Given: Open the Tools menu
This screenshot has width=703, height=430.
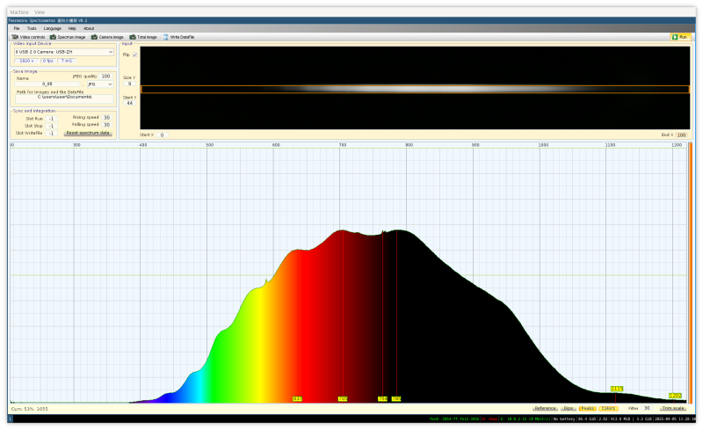Looking at the screenshot, I should pos(32,28).
